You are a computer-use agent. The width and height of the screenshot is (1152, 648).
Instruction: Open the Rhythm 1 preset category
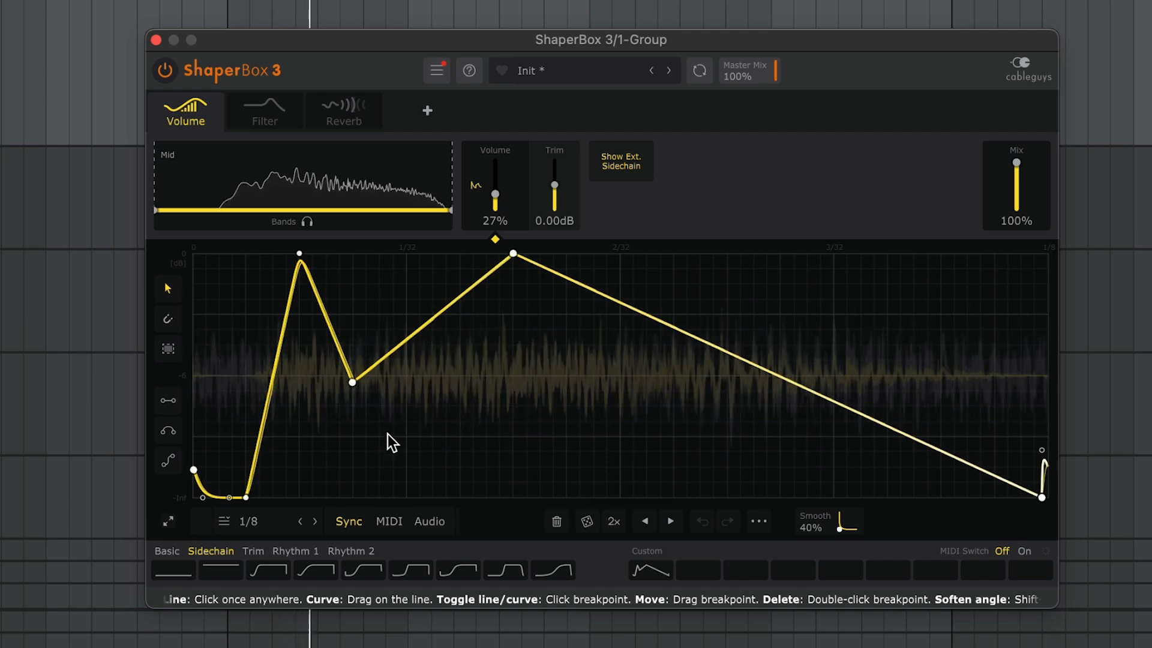pos(295,551)
